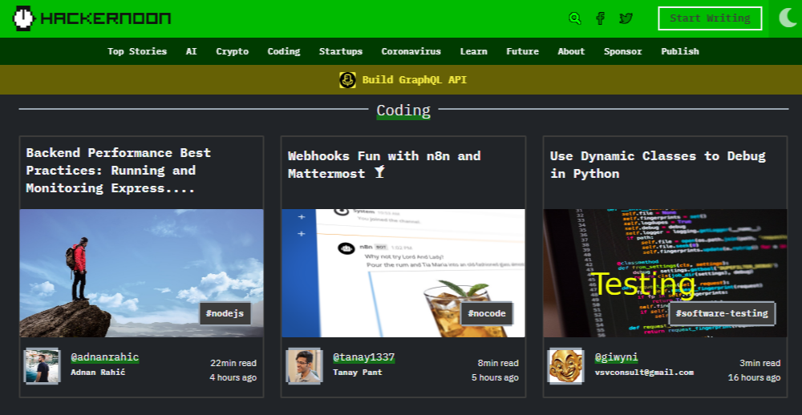The height and width of the screenshot is (415, 802).
Task: Open Backend Performance Best Practices article title
Action: click(119, 170)
